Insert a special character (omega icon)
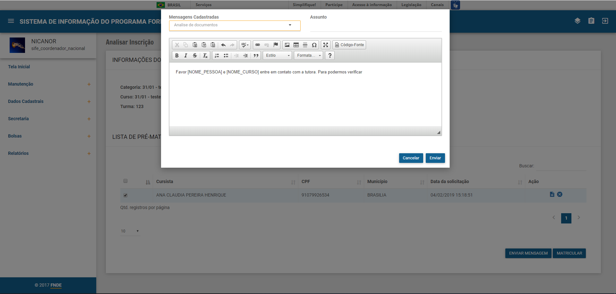Viewport: 616px width, 294px height. pos(314,45)
